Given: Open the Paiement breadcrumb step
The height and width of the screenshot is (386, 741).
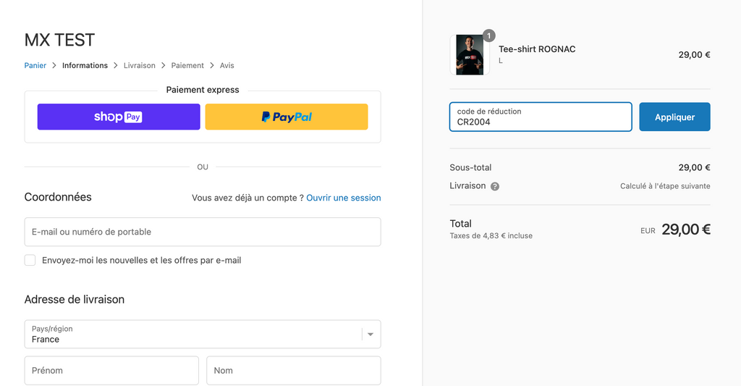Looking at the screenshot, I should [x=187, y=65].
